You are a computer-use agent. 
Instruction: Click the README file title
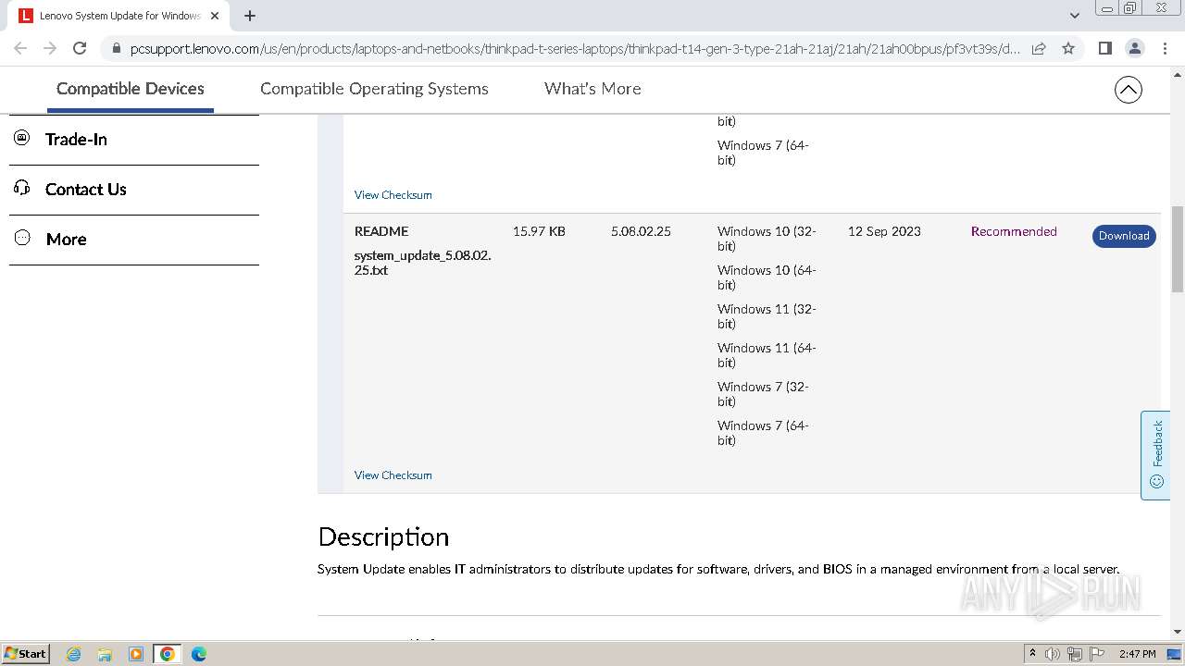381,231
